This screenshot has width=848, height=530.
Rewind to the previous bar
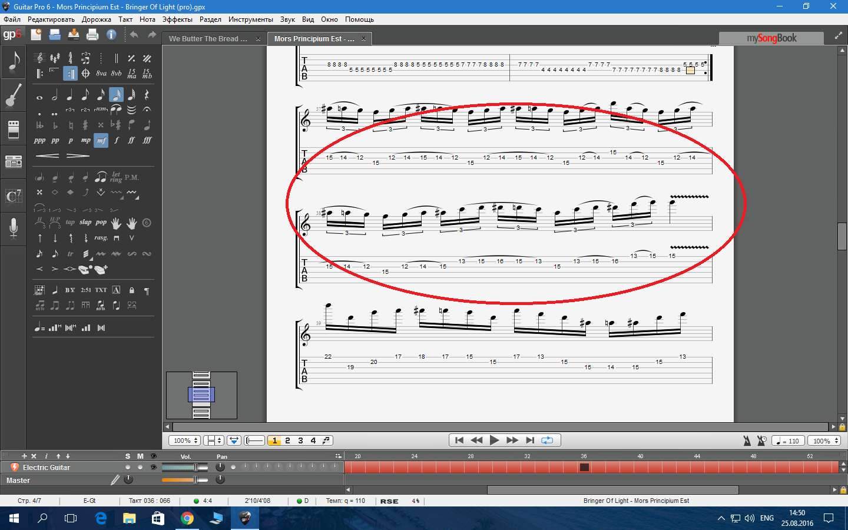(x=476, y=440)
